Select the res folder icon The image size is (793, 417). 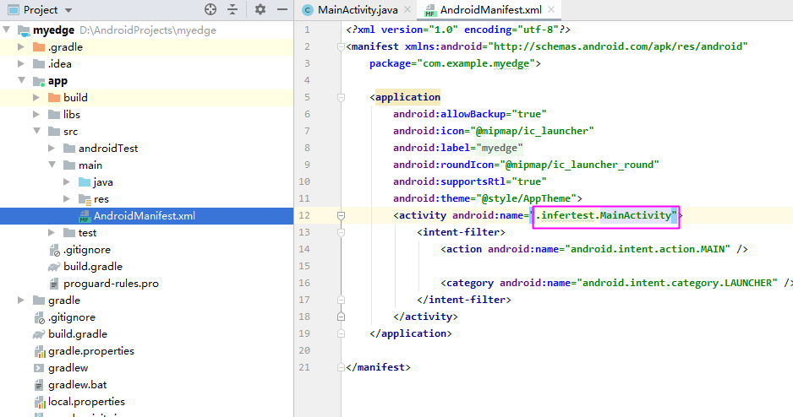pyautogui.click(x=85, y=199)
